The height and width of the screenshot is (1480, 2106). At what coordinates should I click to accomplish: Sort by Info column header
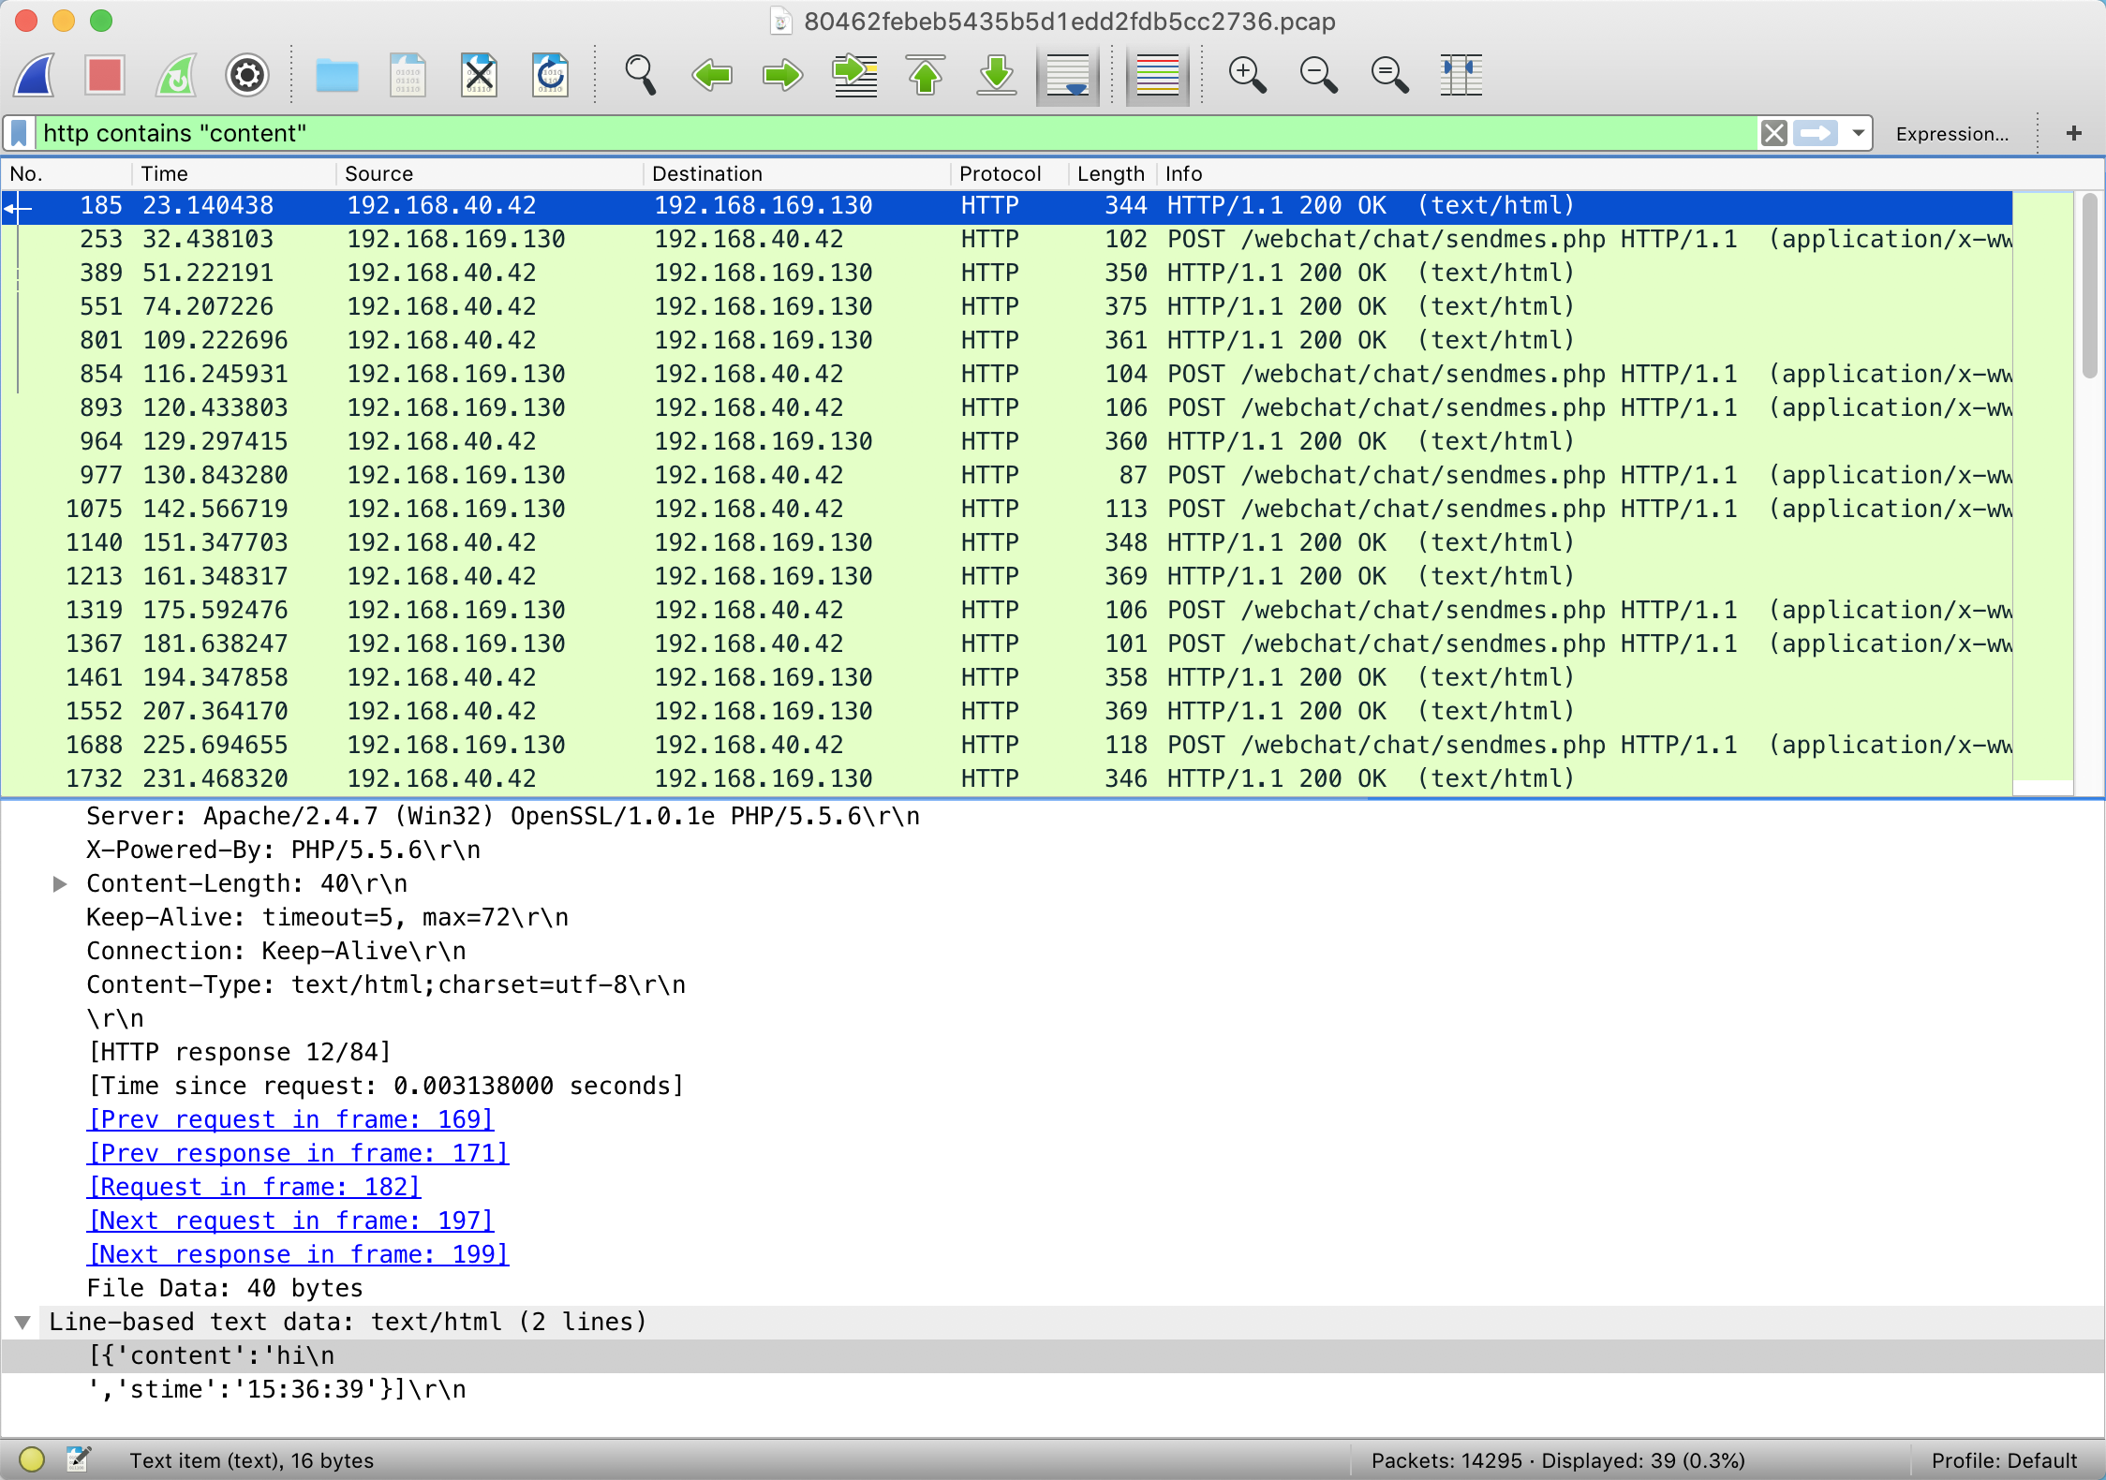1583,173
